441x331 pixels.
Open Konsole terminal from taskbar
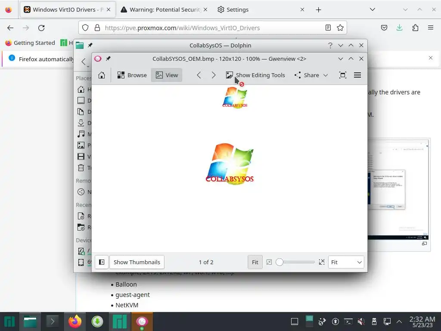(52, 322)
